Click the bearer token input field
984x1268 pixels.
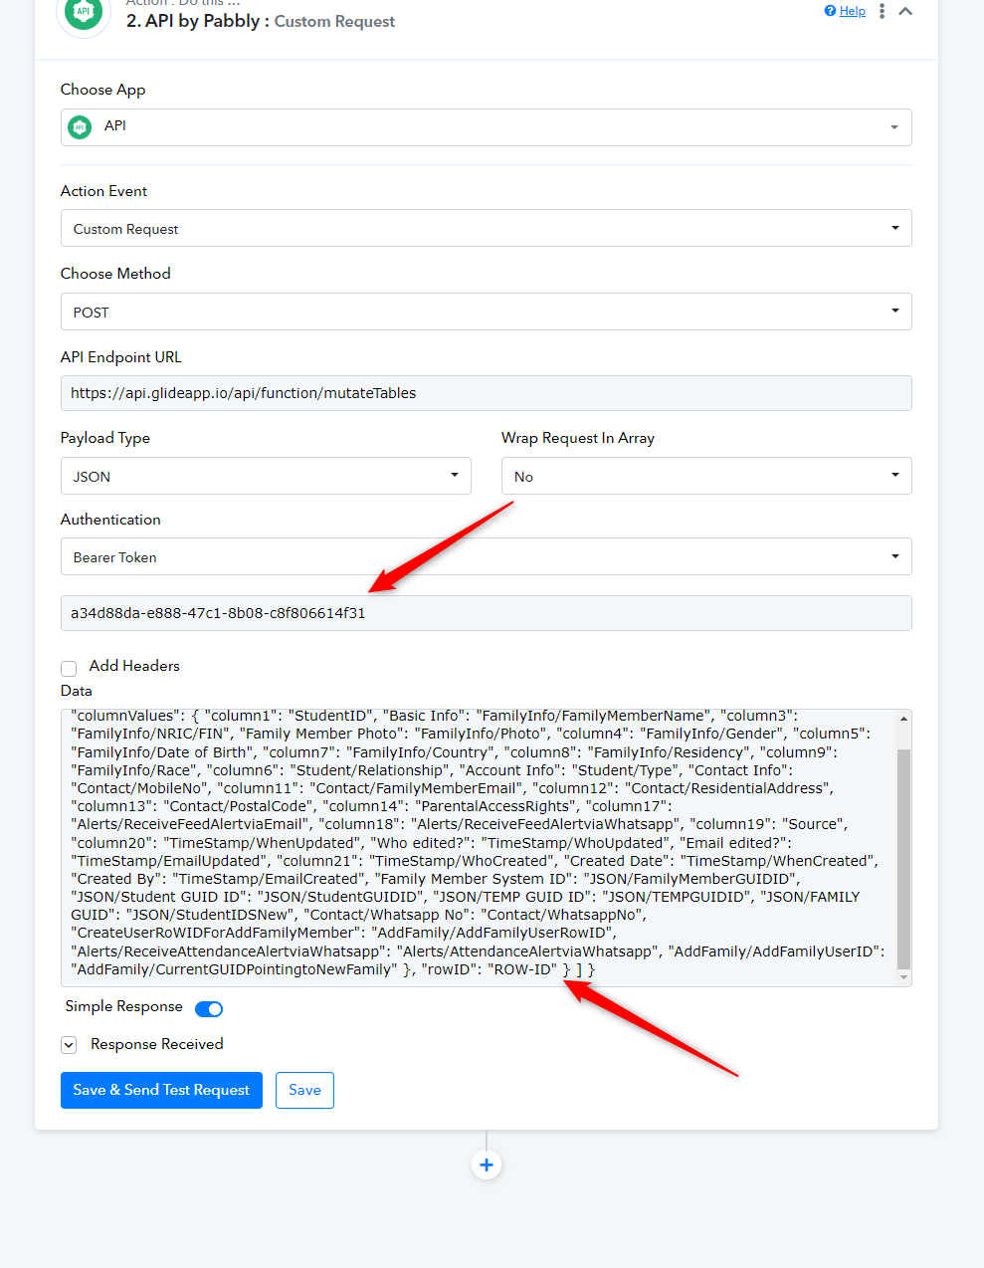486,613
